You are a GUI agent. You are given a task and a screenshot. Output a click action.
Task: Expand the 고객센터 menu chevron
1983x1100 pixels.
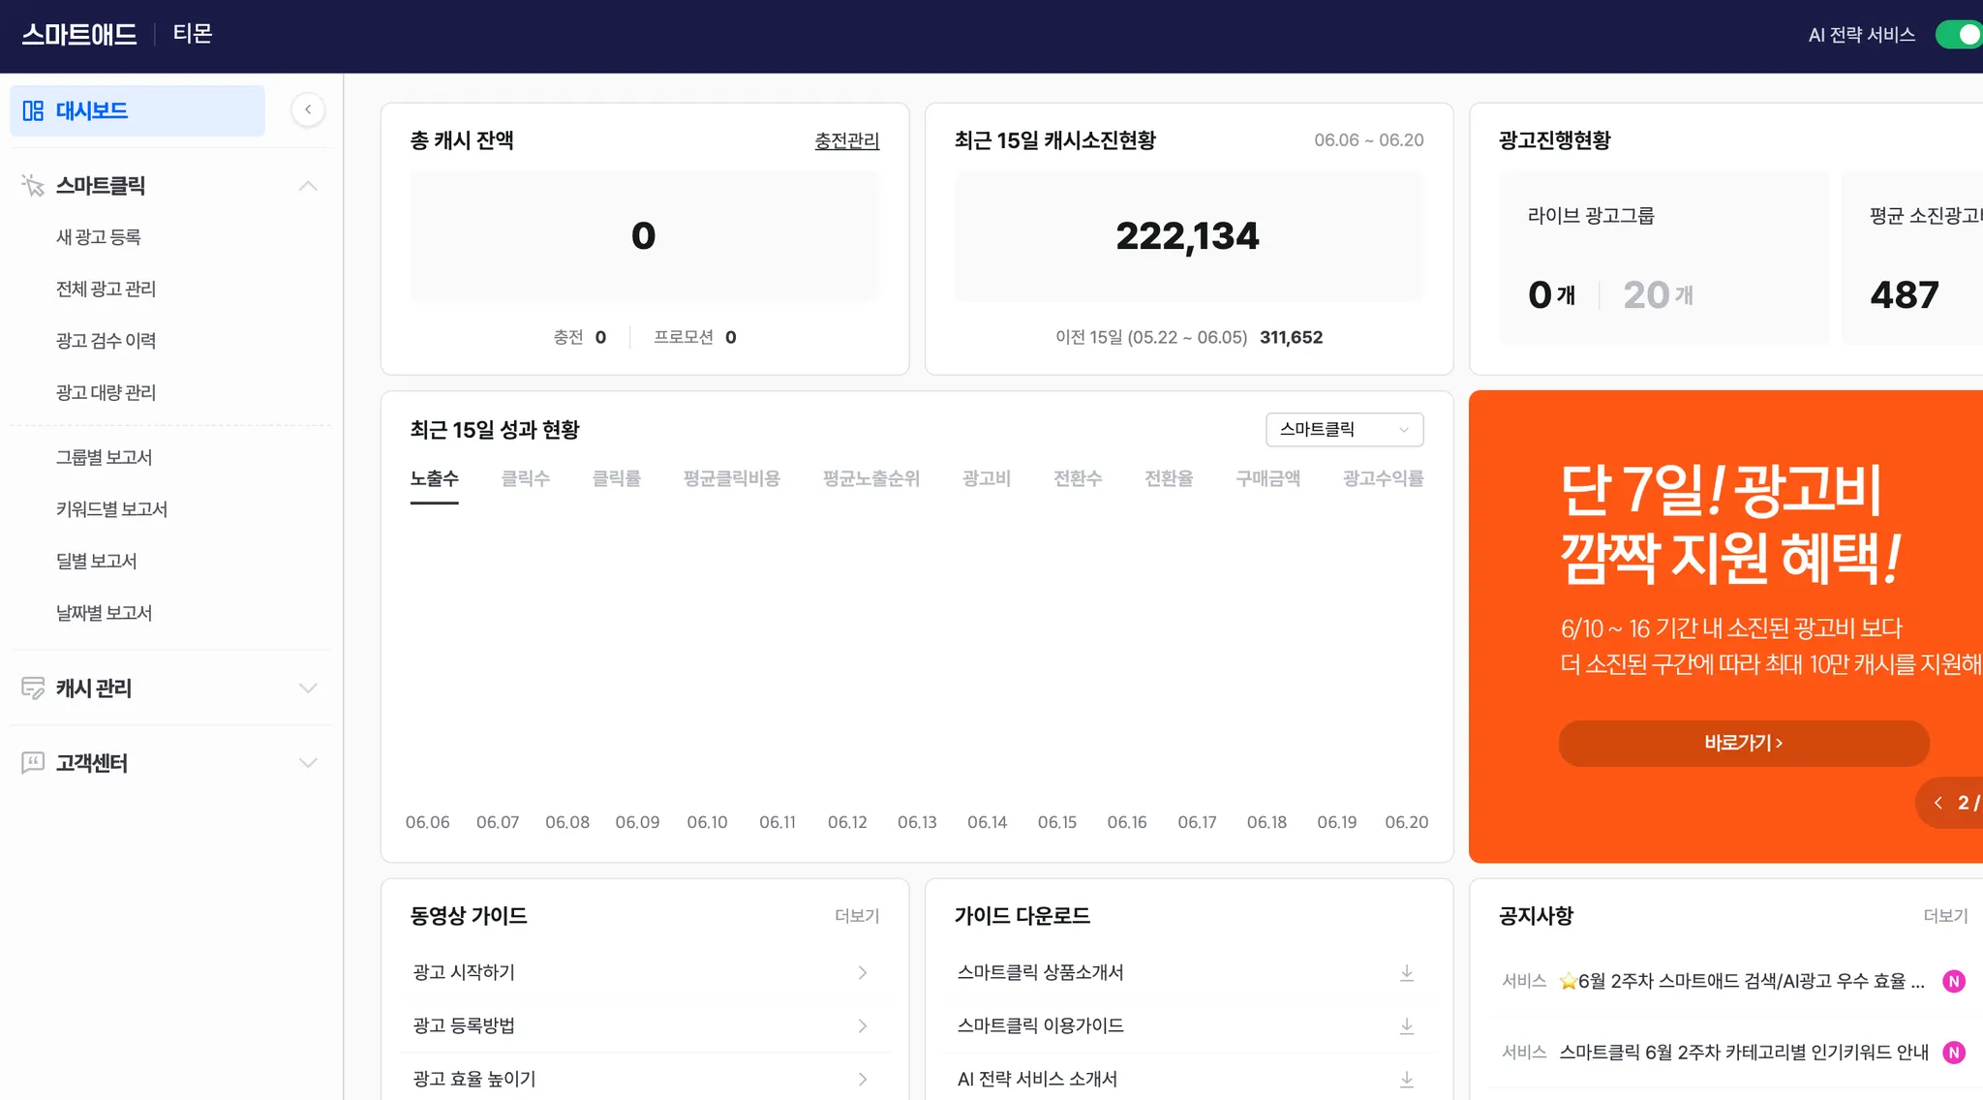308,763
